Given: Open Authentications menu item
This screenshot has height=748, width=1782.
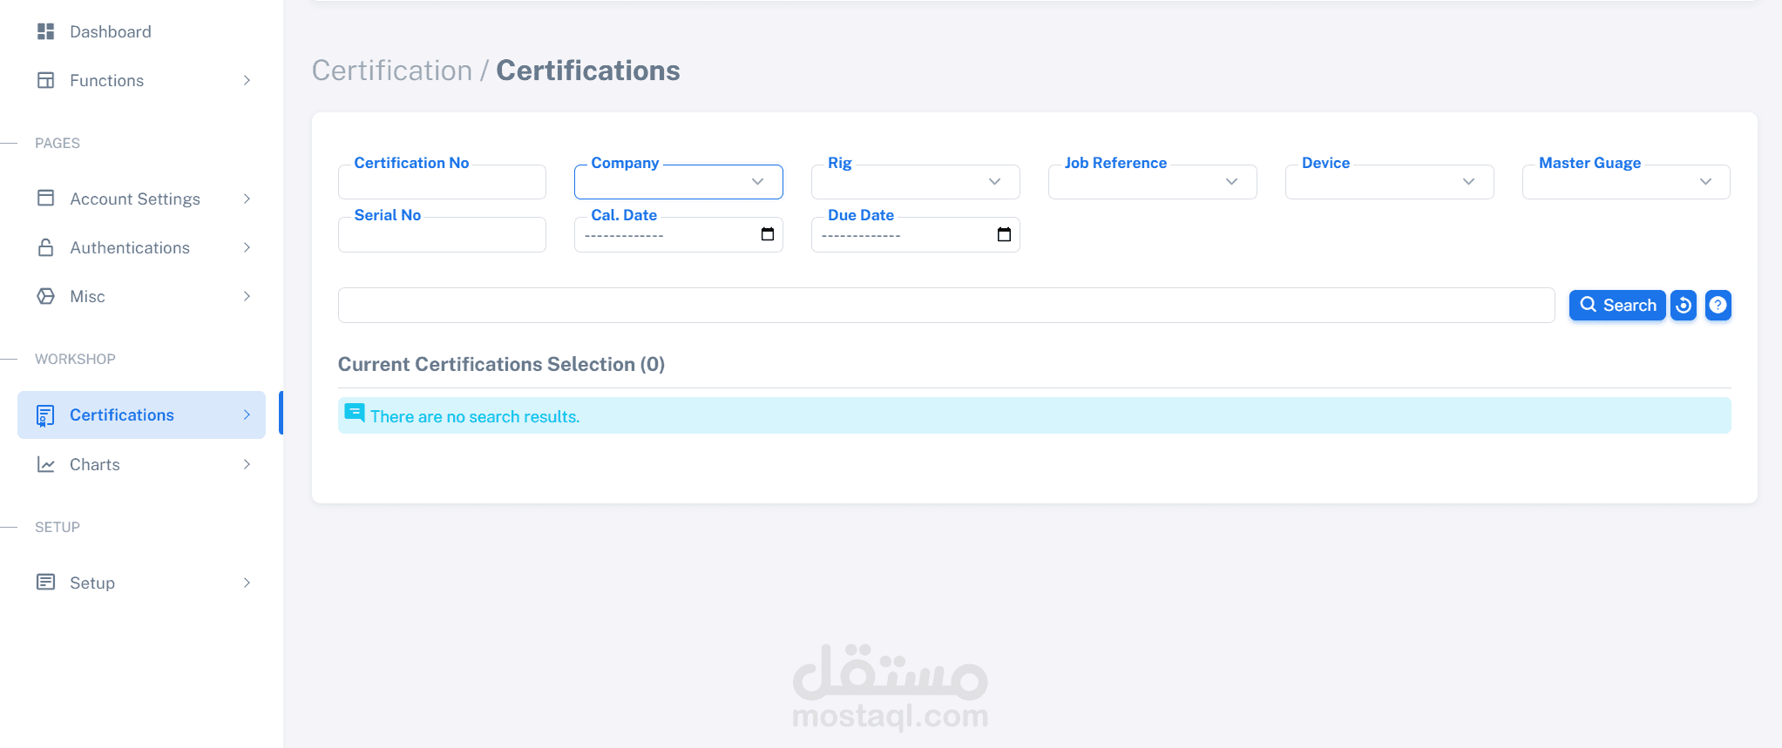Looking at the screenshot, I should (x=141, y=247).
